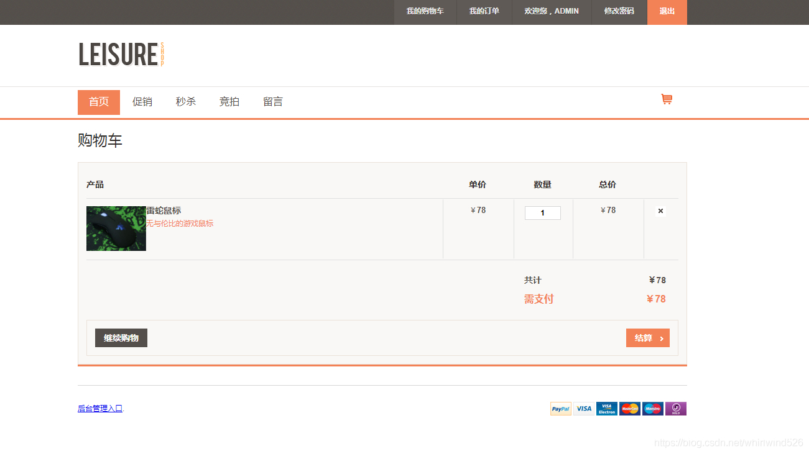The image size is (809, 454).
Task: Open the shopping cart icon in the navbar
Action: pyautogui.click(x=667, y=99)
